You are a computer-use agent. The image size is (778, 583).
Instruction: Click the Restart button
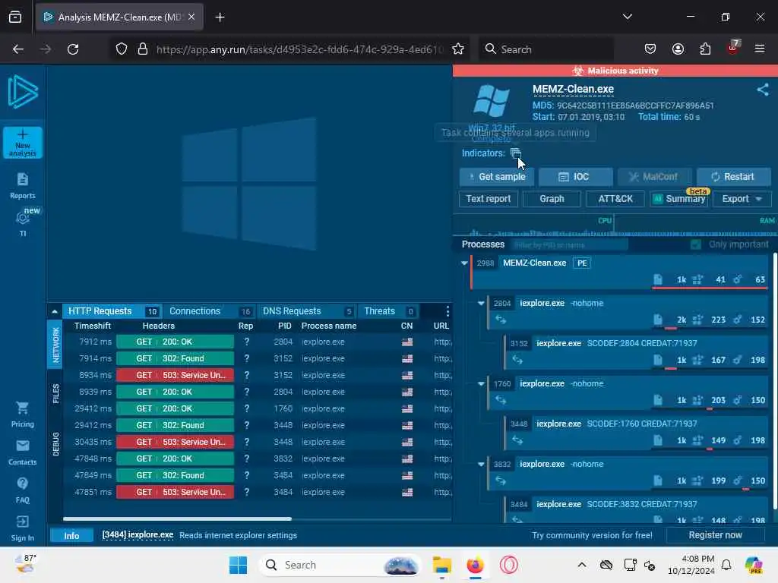pos(734,177)
